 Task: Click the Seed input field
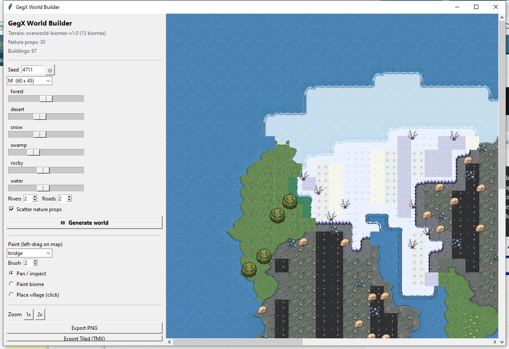[x=33, y=70]
